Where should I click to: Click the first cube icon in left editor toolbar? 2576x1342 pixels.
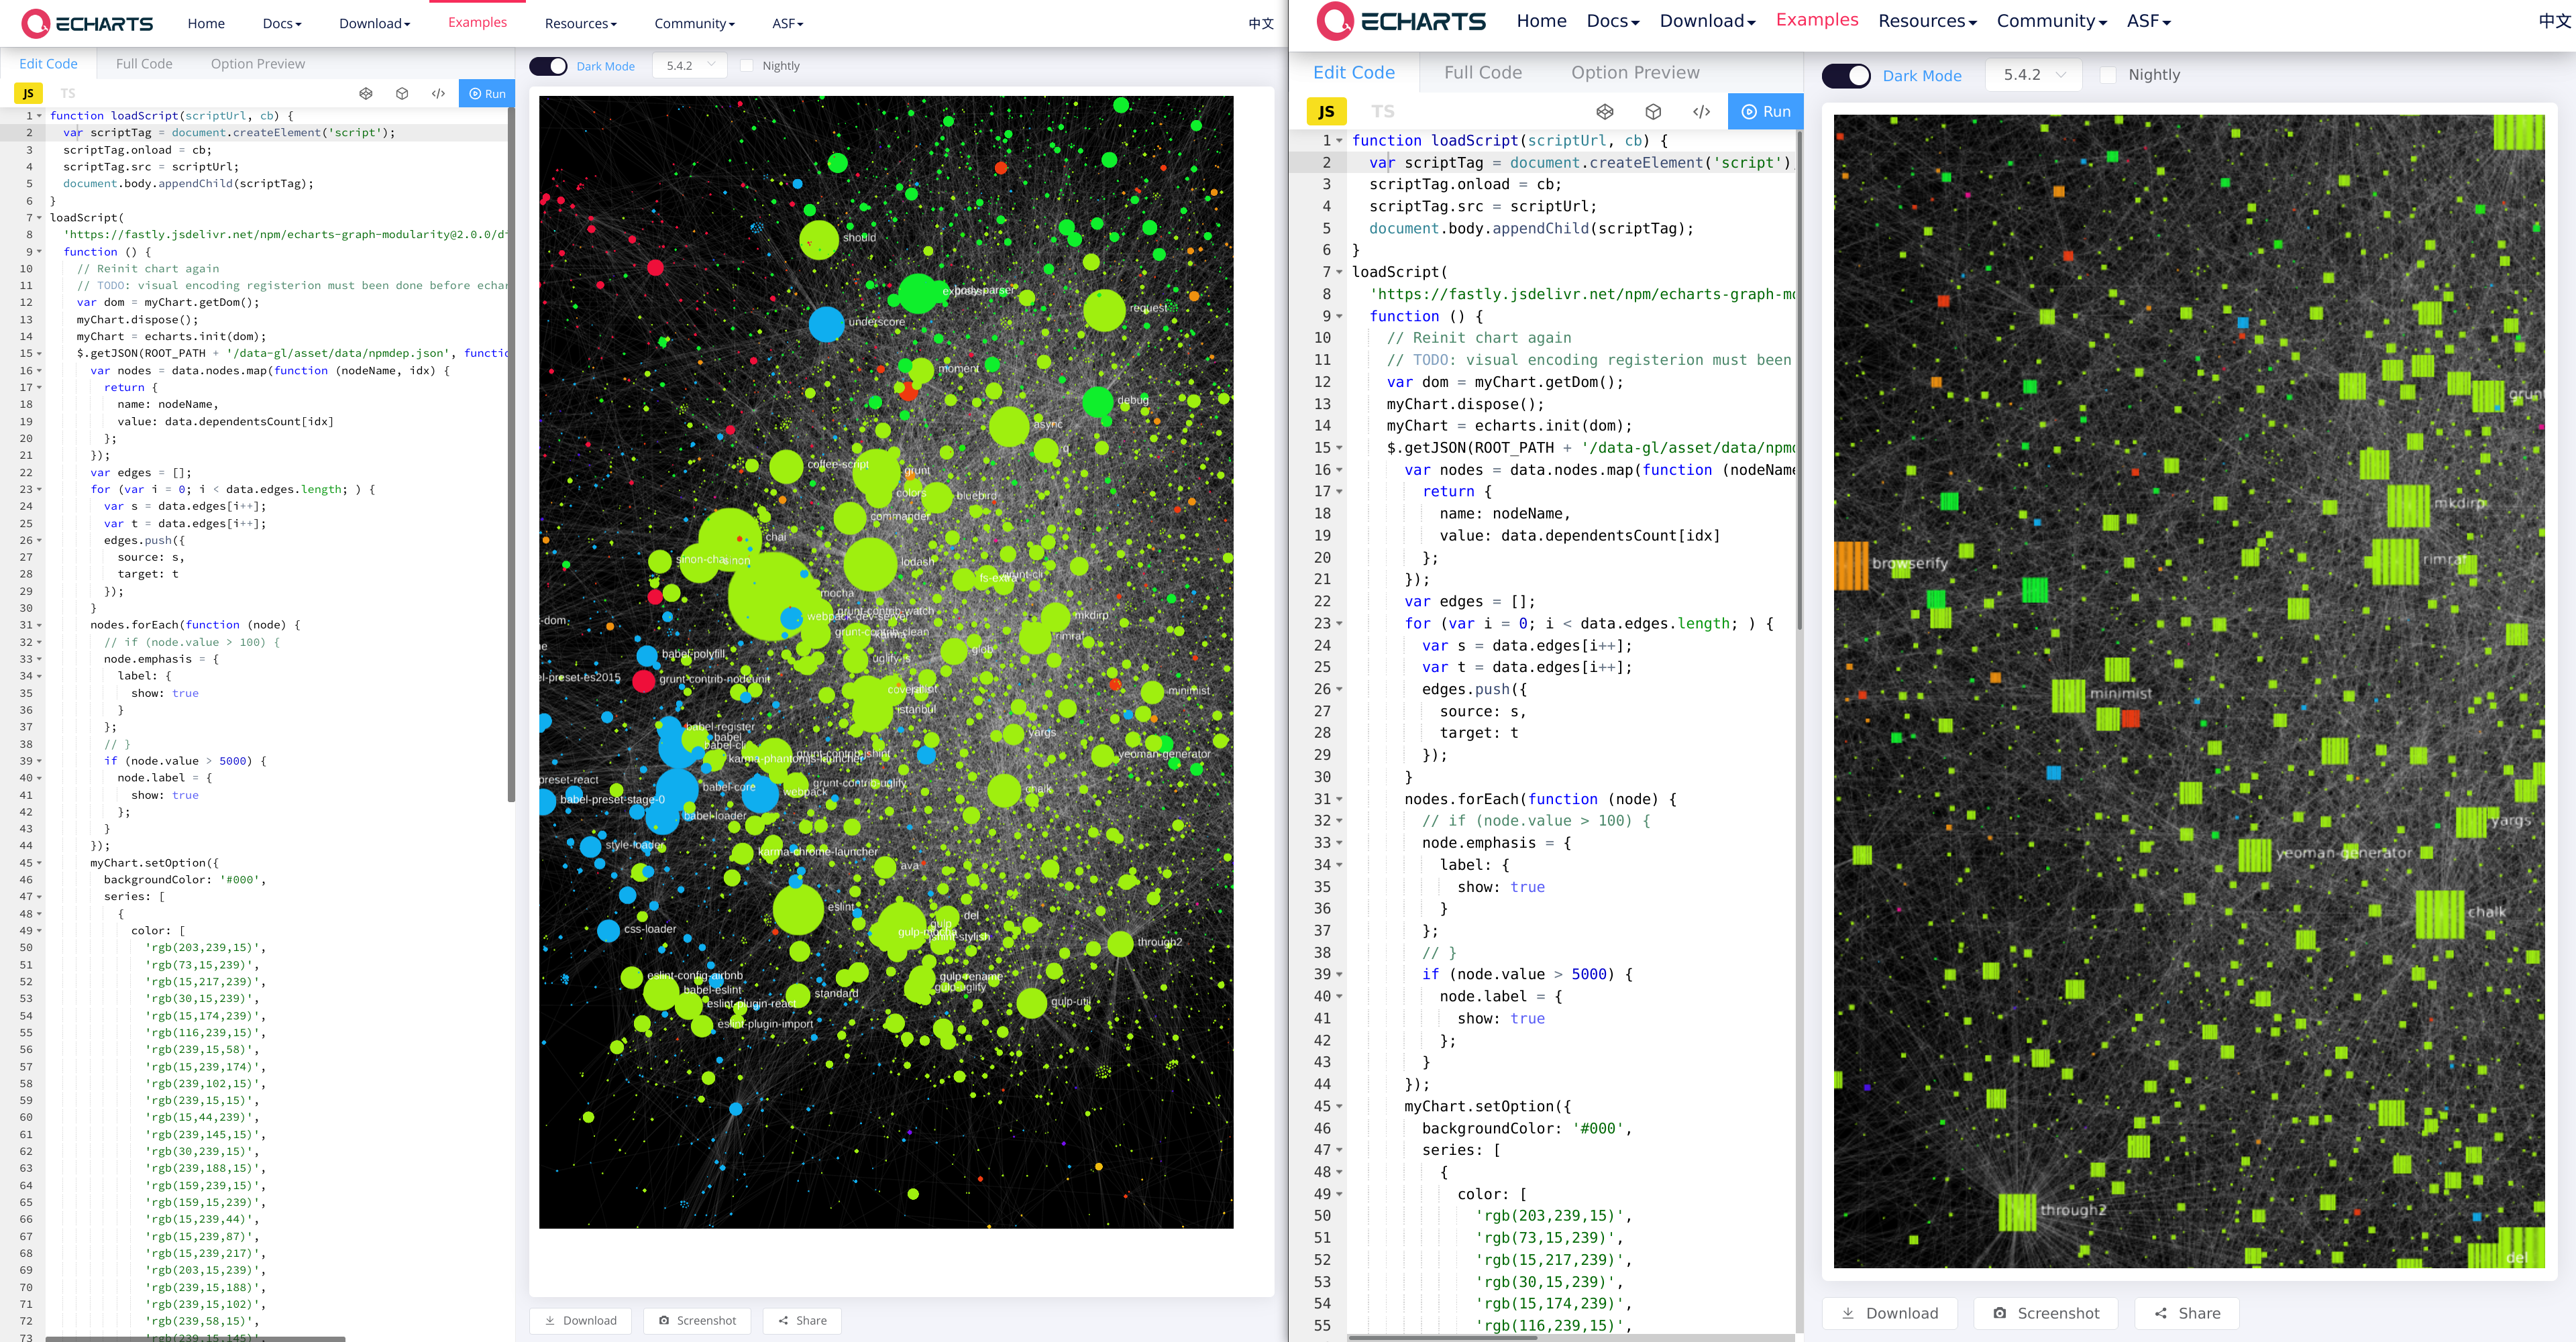click(366, 93)
